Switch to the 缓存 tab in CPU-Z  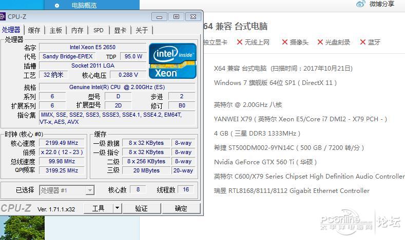point(34,30)
